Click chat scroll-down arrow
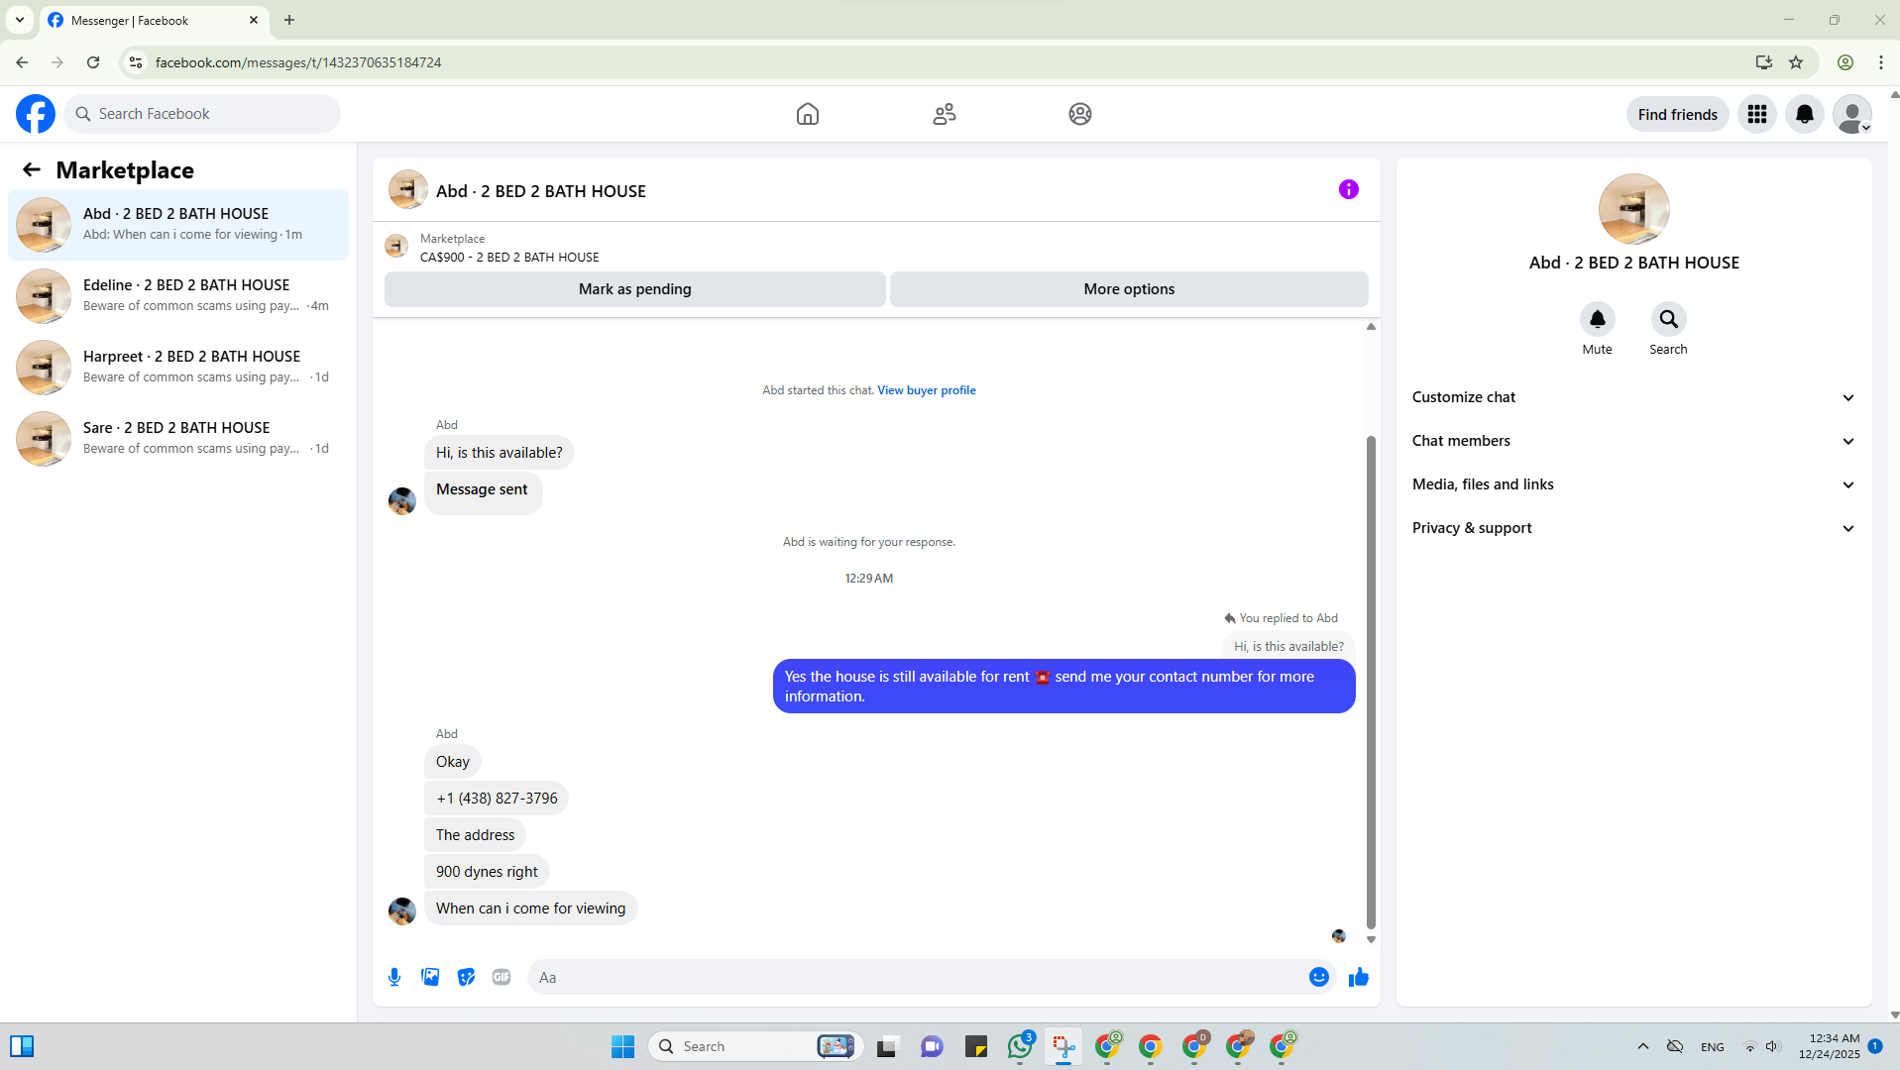Screen dimensions: 1900x1070 (x=1371, y=939)
